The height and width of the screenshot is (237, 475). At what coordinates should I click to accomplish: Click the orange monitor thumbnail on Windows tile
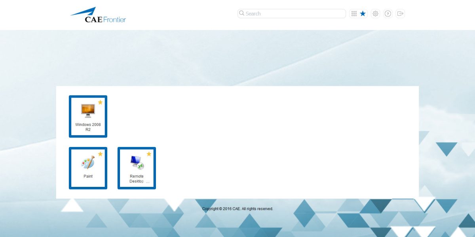click(x=88, y=111)
